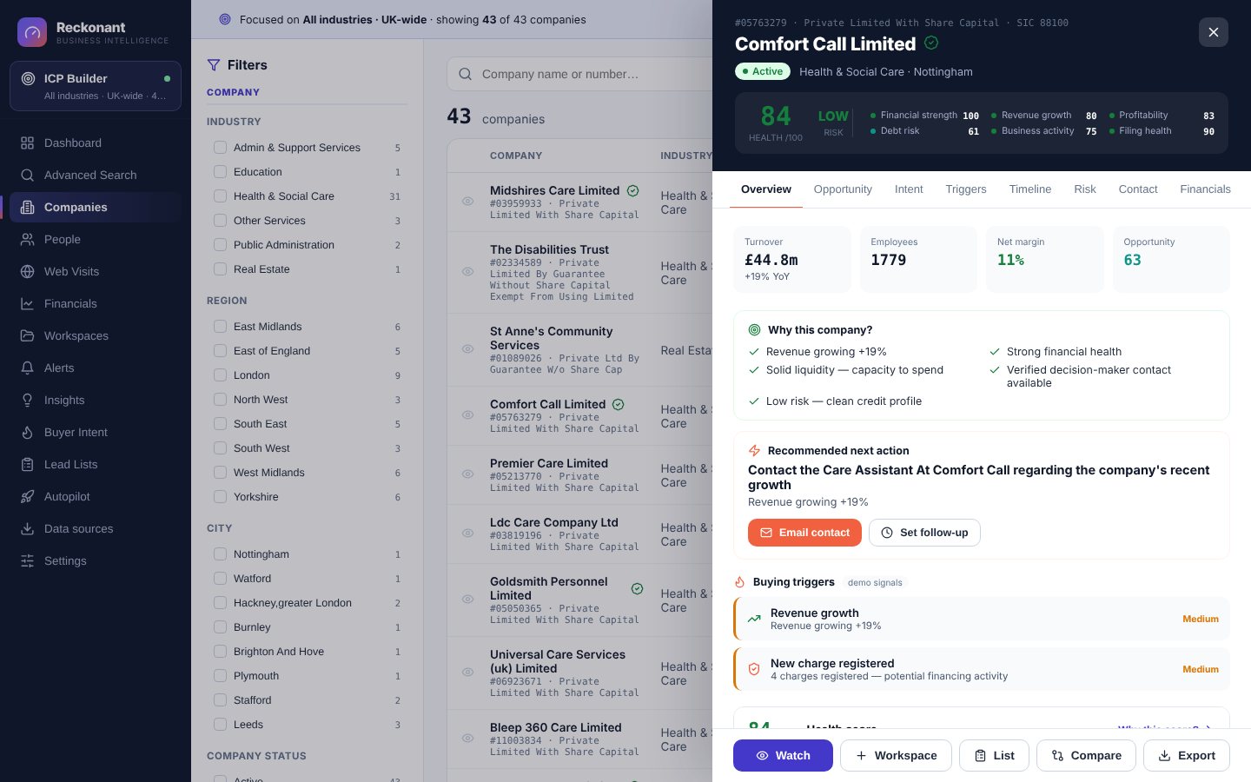Click Set follow-up button
Screen dimensions: 1251x782
pos(924,533)
